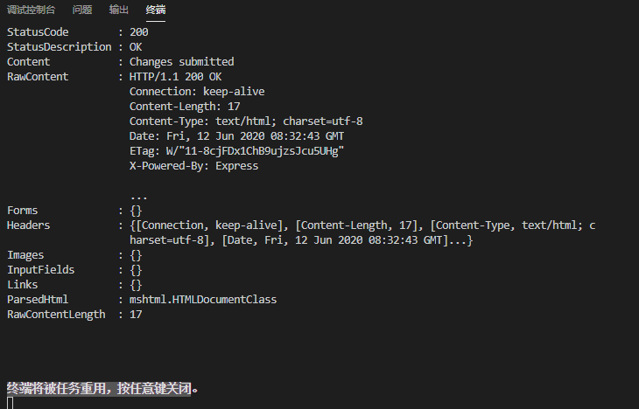Click the mshtml.HTMLDocumentClass text
Image resolution: width=639 pixels, height=409 pixels.
203,300
